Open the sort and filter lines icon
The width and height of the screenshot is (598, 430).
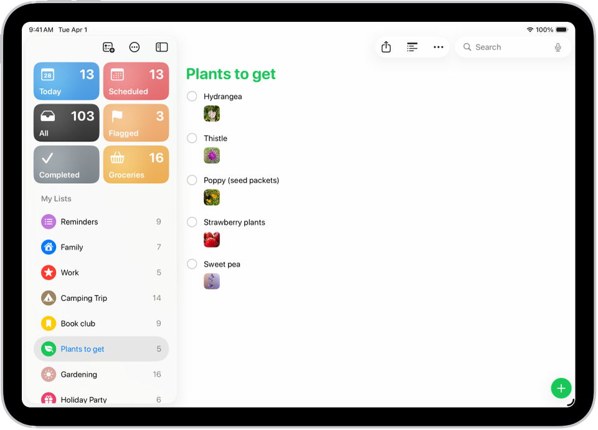[x=412, y=47]
